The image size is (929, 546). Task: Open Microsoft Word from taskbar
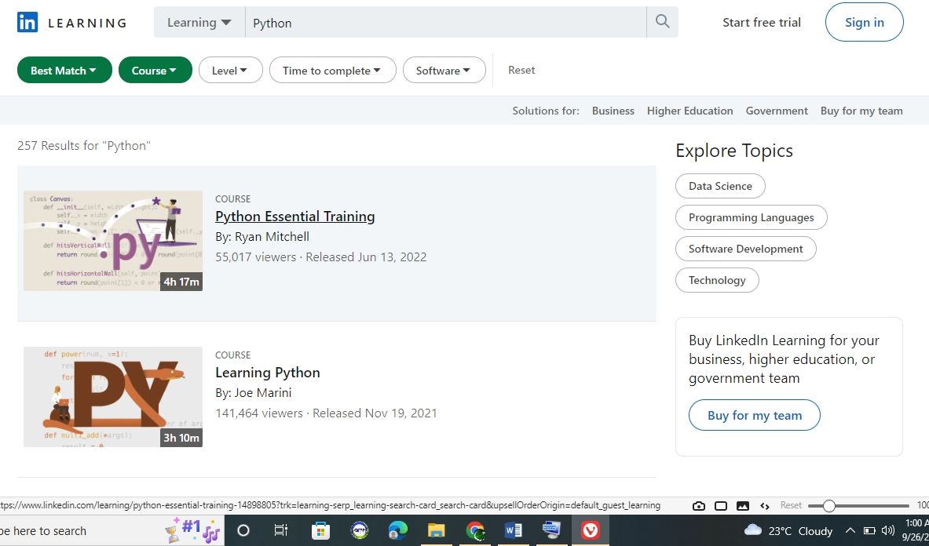513,530
